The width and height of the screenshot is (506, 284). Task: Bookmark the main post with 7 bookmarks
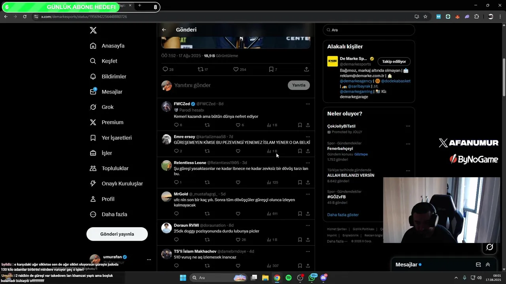[x=273, y=69]
